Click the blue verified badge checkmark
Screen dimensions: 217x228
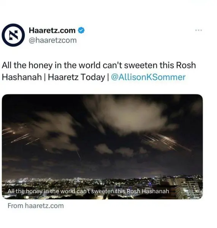click(x=81, y=30)
